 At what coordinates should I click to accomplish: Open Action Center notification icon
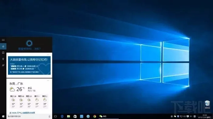[188, 116]
